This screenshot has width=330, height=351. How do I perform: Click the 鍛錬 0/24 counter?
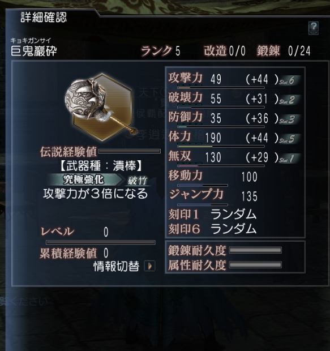click(284, 51)
